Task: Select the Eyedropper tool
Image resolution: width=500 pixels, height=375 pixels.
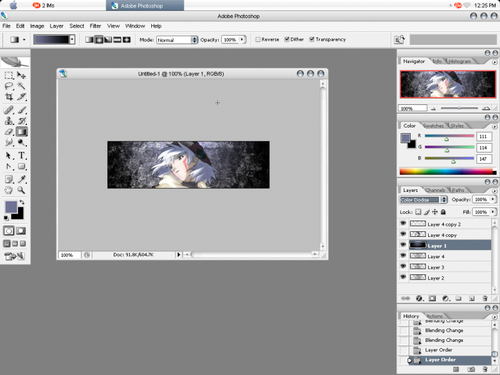Action: coord(21,179)
